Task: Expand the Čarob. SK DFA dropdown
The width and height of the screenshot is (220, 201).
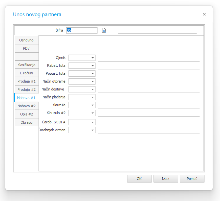Action: (x=93, y=122)
